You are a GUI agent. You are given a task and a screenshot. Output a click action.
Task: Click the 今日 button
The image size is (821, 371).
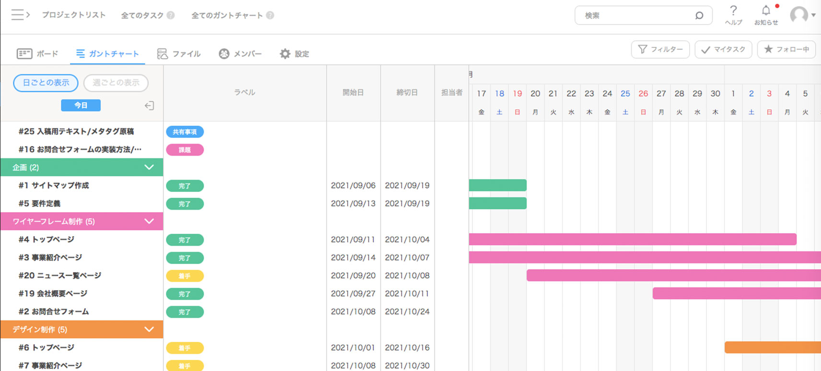click(81, 105)
